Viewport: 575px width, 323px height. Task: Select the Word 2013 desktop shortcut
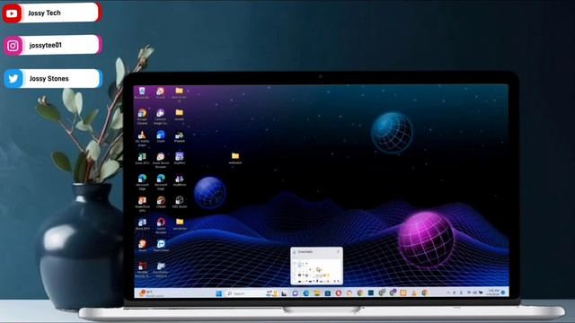click(x=142, y=224)
